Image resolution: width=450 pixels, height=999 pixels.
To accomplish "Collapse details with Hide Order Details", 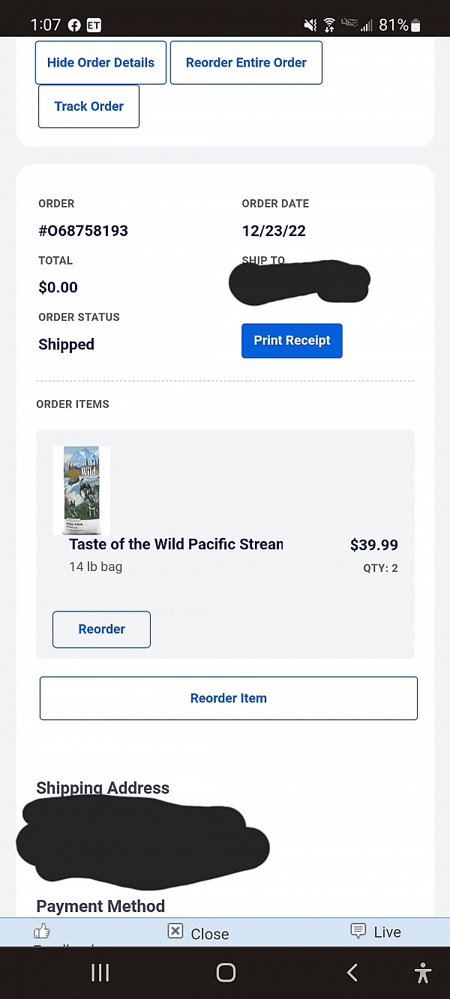I will pyautogui.click(x=100, y=63).
